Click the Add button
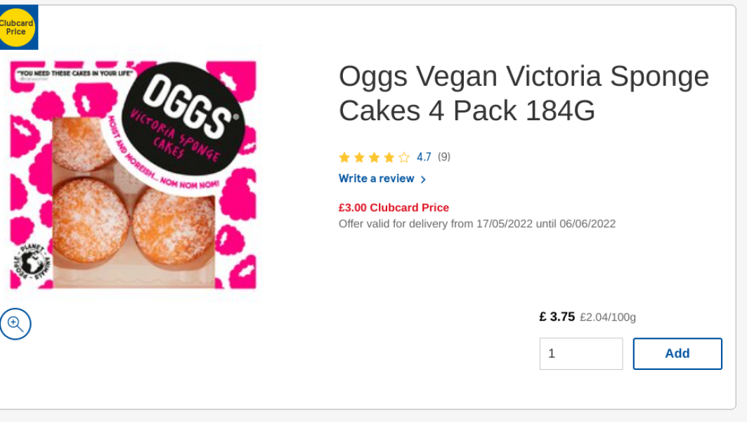The image size is (747, 422). tap(677, 353)
